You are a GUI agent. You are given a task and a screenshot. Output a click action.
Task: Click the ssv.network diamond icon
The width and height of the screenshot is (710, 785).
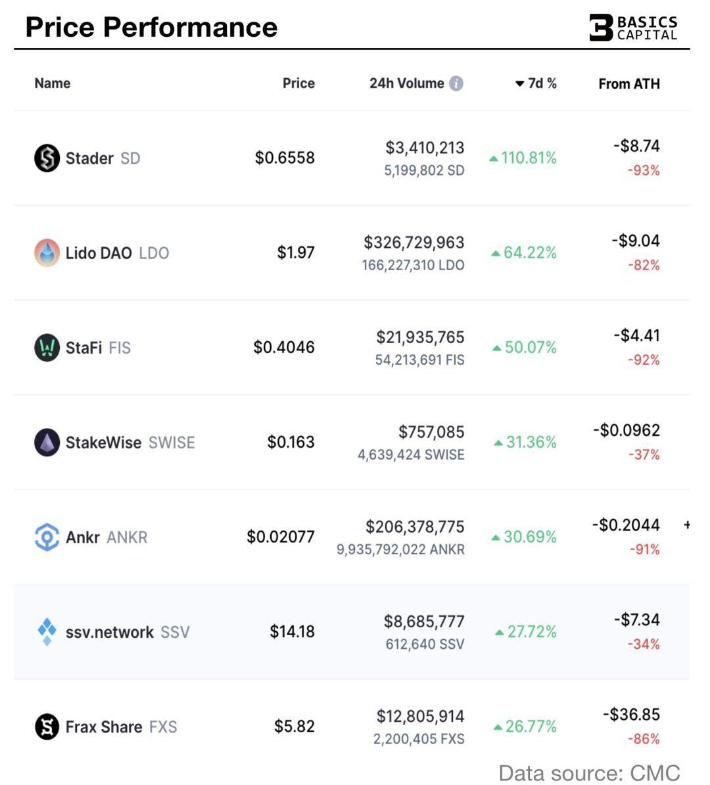tap(47, 632)
